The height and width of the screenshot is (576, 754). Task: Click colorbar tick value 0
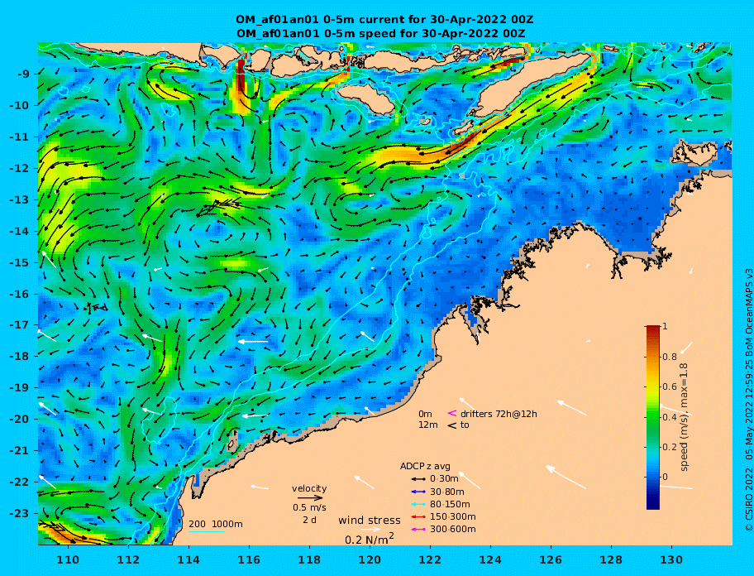[x=665, y=477]
